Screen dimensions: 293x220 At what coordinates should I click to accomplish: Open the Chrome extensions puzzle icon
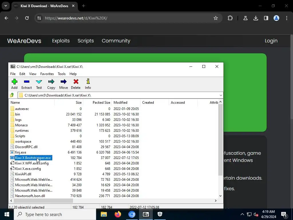point(230,18)
